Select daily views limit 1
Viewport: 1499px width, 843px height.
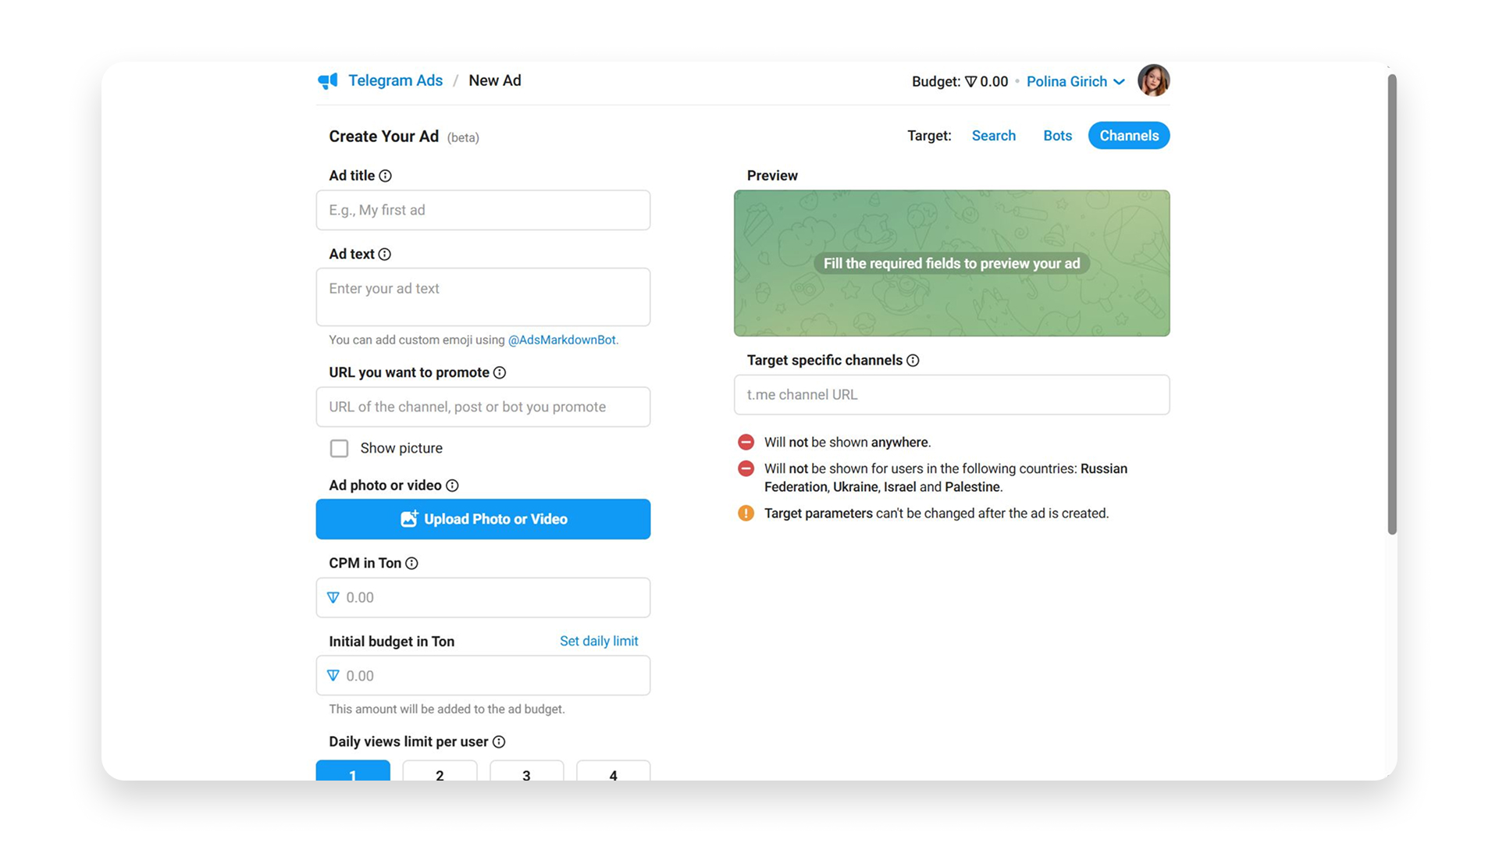point(353,770)
